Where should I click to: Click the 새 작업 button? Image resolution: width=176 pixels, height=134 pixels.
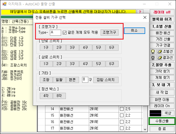pyautogui.click(x=162, y=93)
